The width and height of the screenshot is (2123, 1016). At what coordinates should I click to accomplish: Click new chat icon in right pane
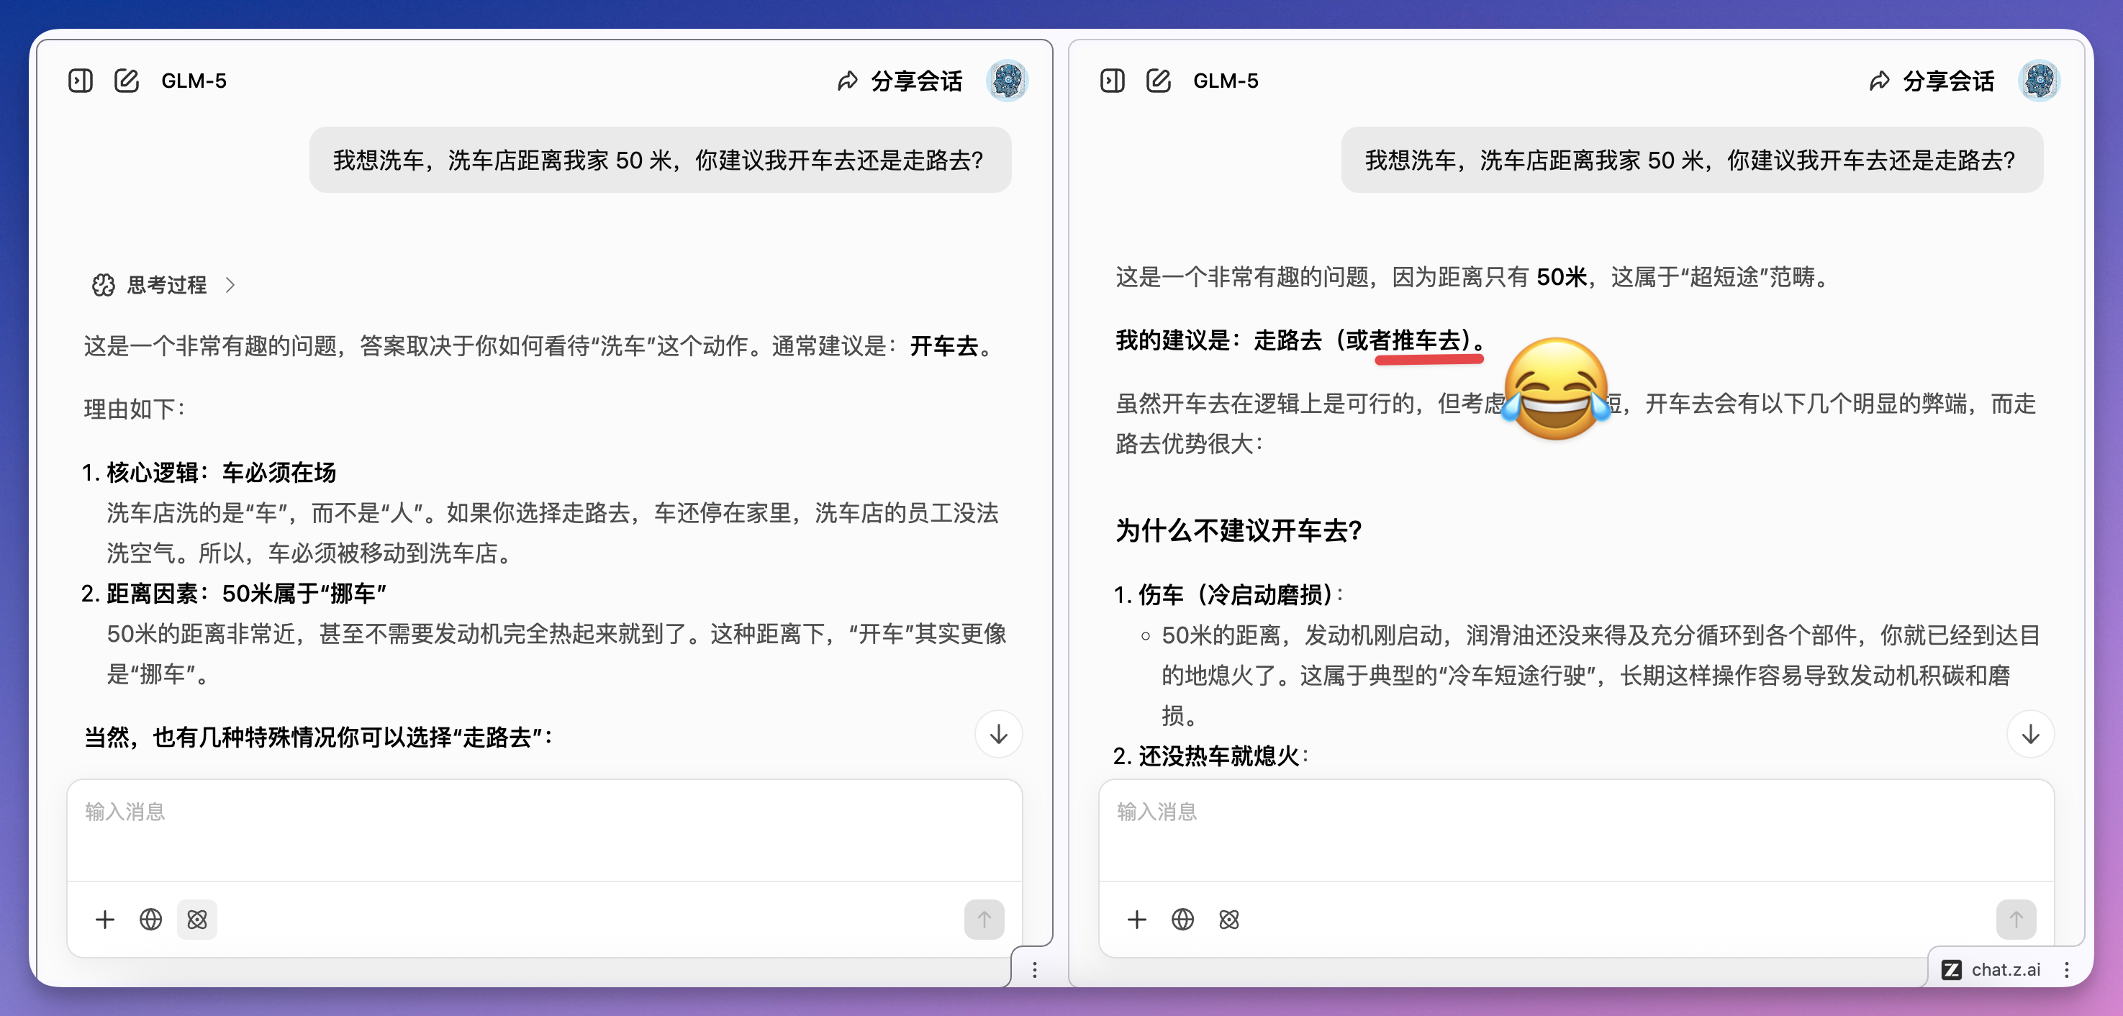[1158, 81]
